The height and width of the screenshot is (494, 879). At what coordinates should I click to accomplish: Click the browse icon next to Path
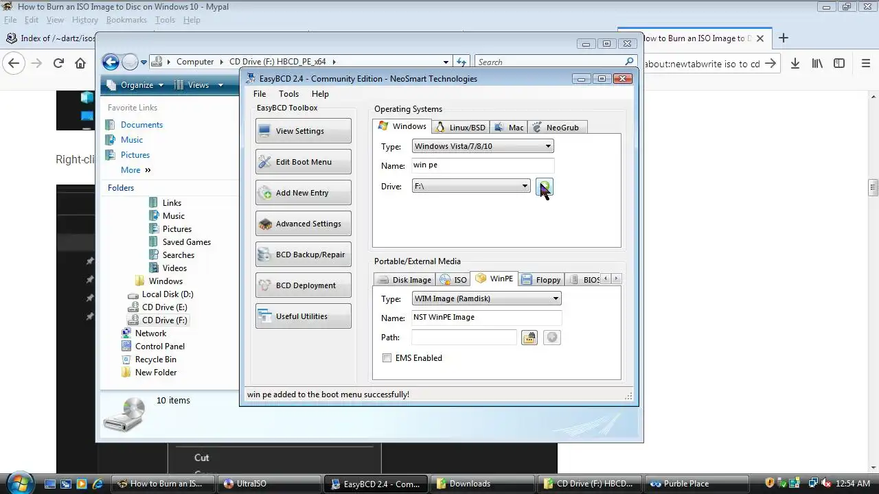pos(529,338)
